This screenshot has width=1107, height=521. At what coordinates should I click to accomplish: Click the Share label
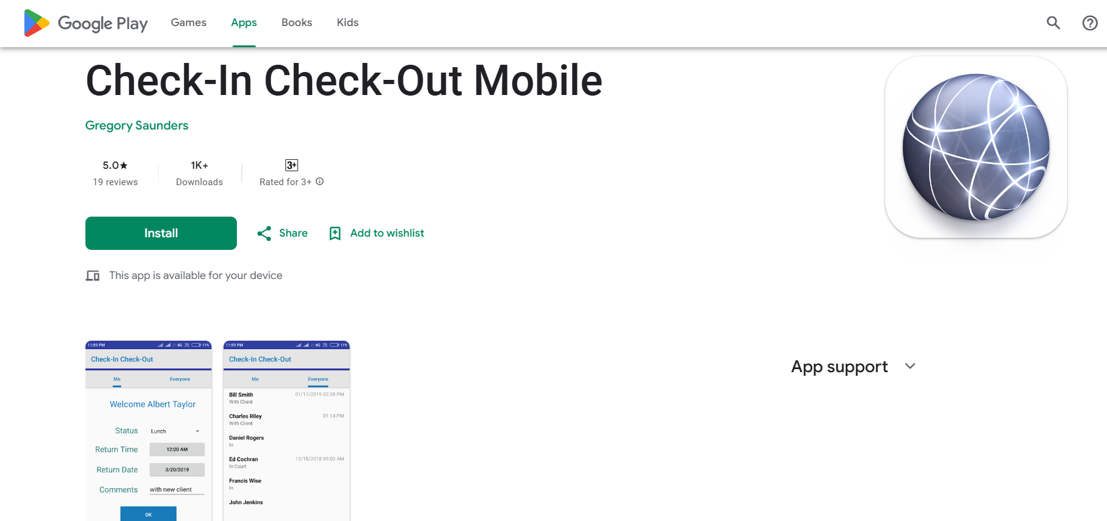293,233
